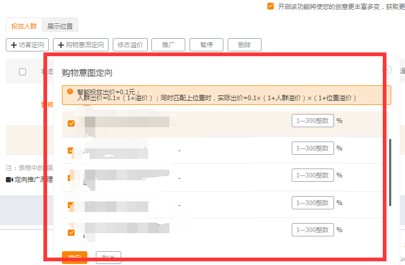Uncheck the third row checkbox in dialog
Viewport: 405px width, 265px height.
[x=71, y=178]
